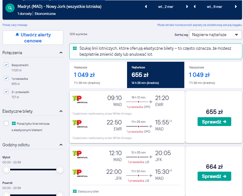Go to next day after wt., 2 mar
This screenshot has width=243, height=196.
[x=187, y=7]
